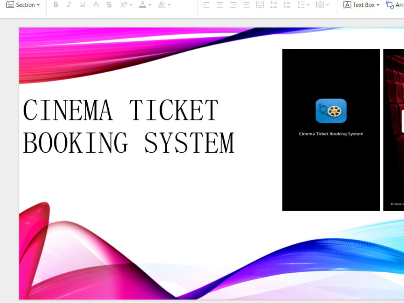Select the red cinema seats image
Image resolution: width=404 pixels, height=303 pixels.
click(x=393, y=130)
